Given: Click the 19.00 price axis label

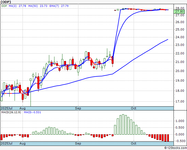Looking at the screenshot, I should [x=180, y=80].
